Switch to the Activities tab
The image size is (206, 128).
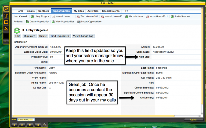[x=93, y=11]
